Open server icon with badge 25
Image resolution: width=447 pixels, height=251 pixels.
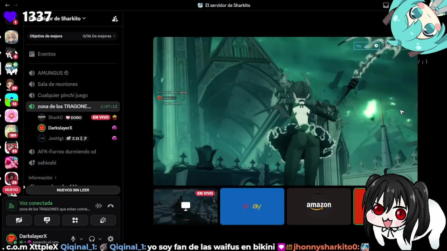click(11, 178)
